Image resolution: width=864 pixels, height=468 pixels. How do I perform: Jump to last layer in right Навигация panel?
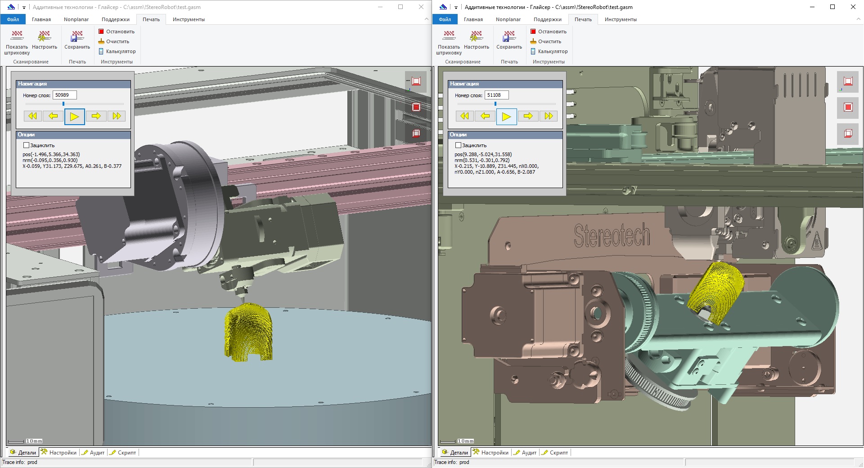pyautogui.click(x=549, y=116)
